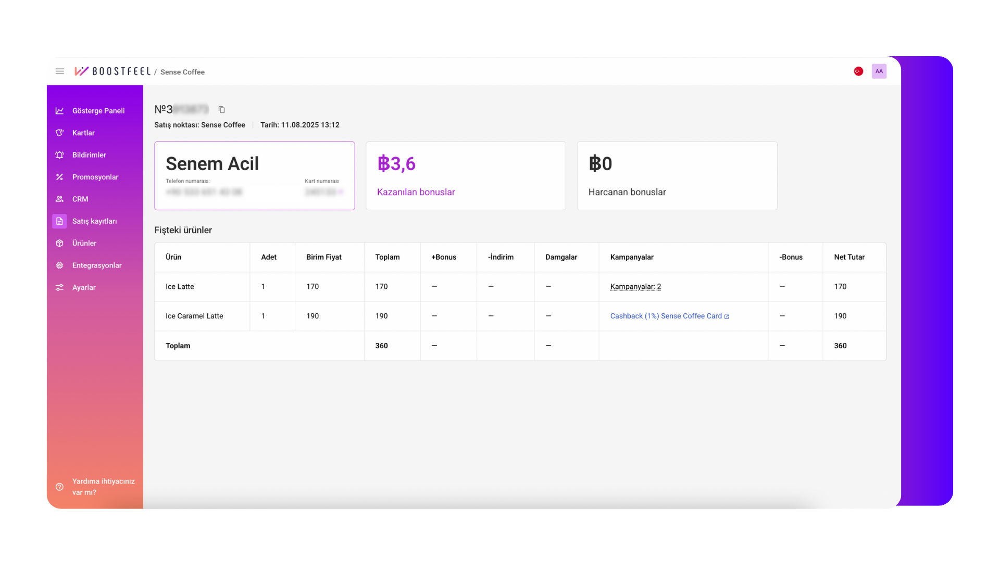Open Bildirimler bell icon

click(60, 155)
